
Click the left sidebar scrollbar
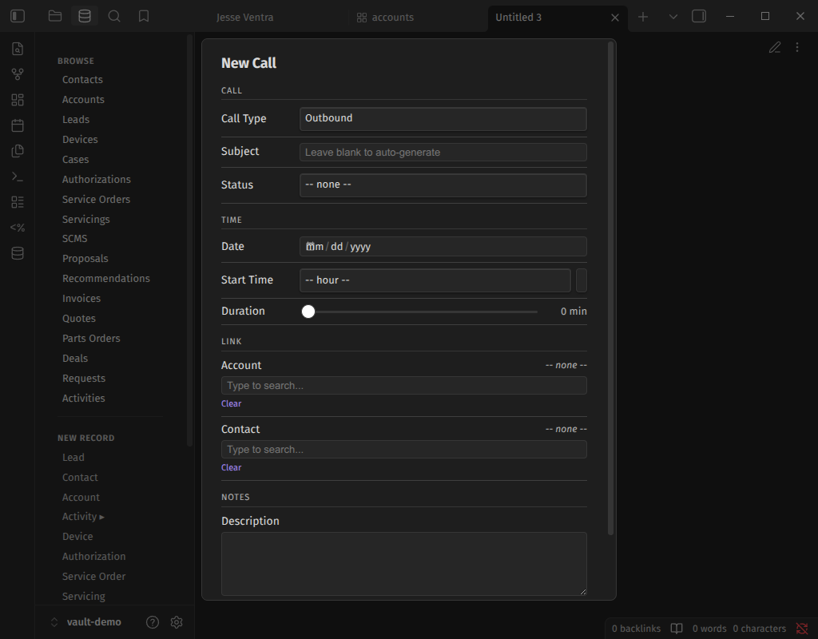click(190, 240)
